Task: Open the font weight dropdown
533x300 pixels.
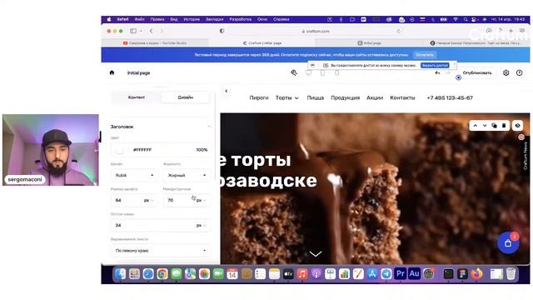Action: pyautogui.click(x=187, y=175)
